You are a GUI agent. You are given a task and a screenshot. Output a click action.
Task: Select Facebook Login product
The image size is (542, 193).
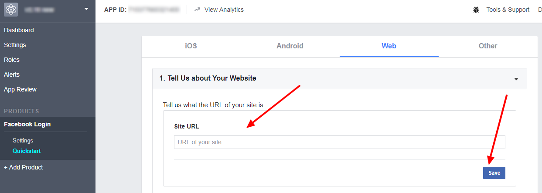coord(27,124)
